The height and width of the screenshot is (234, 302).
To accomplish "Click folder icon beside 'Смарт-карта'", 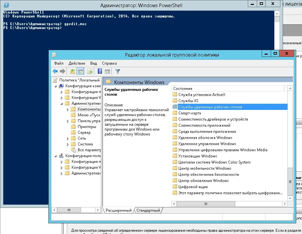I will point(175,113).
